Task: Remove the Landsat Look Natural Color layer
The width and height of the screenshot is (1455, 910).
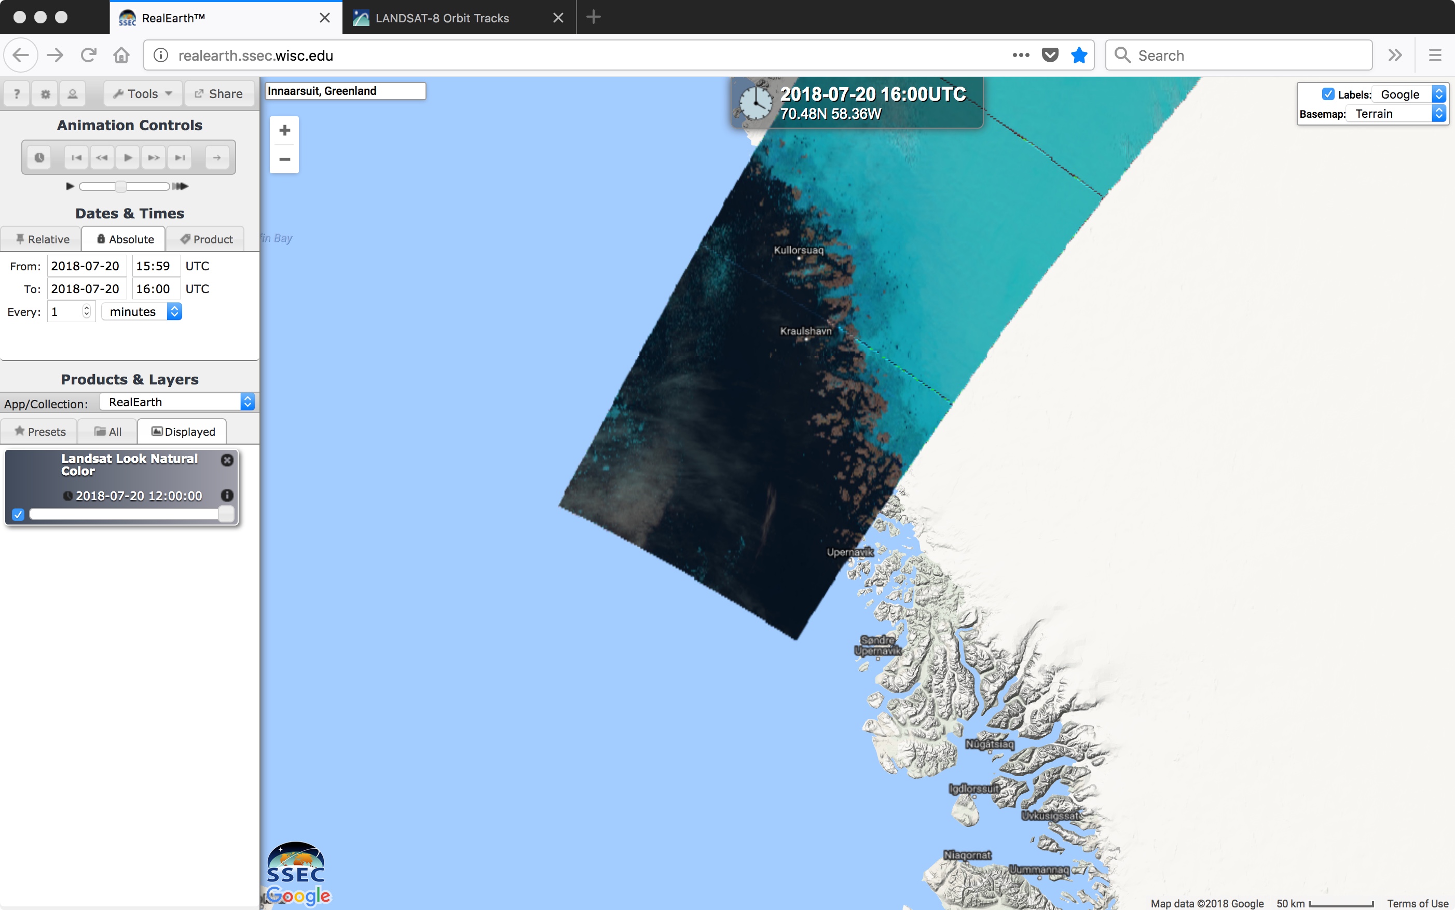Action: point(227,460)
